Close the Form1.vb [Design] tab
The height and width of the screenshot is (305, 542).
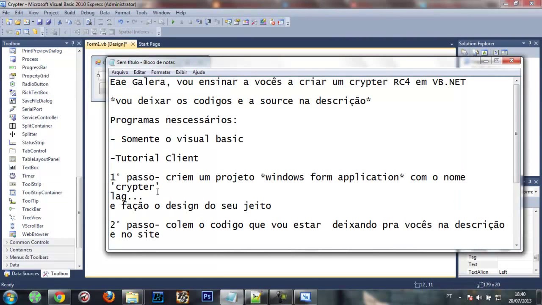click(x=133, y=44)
